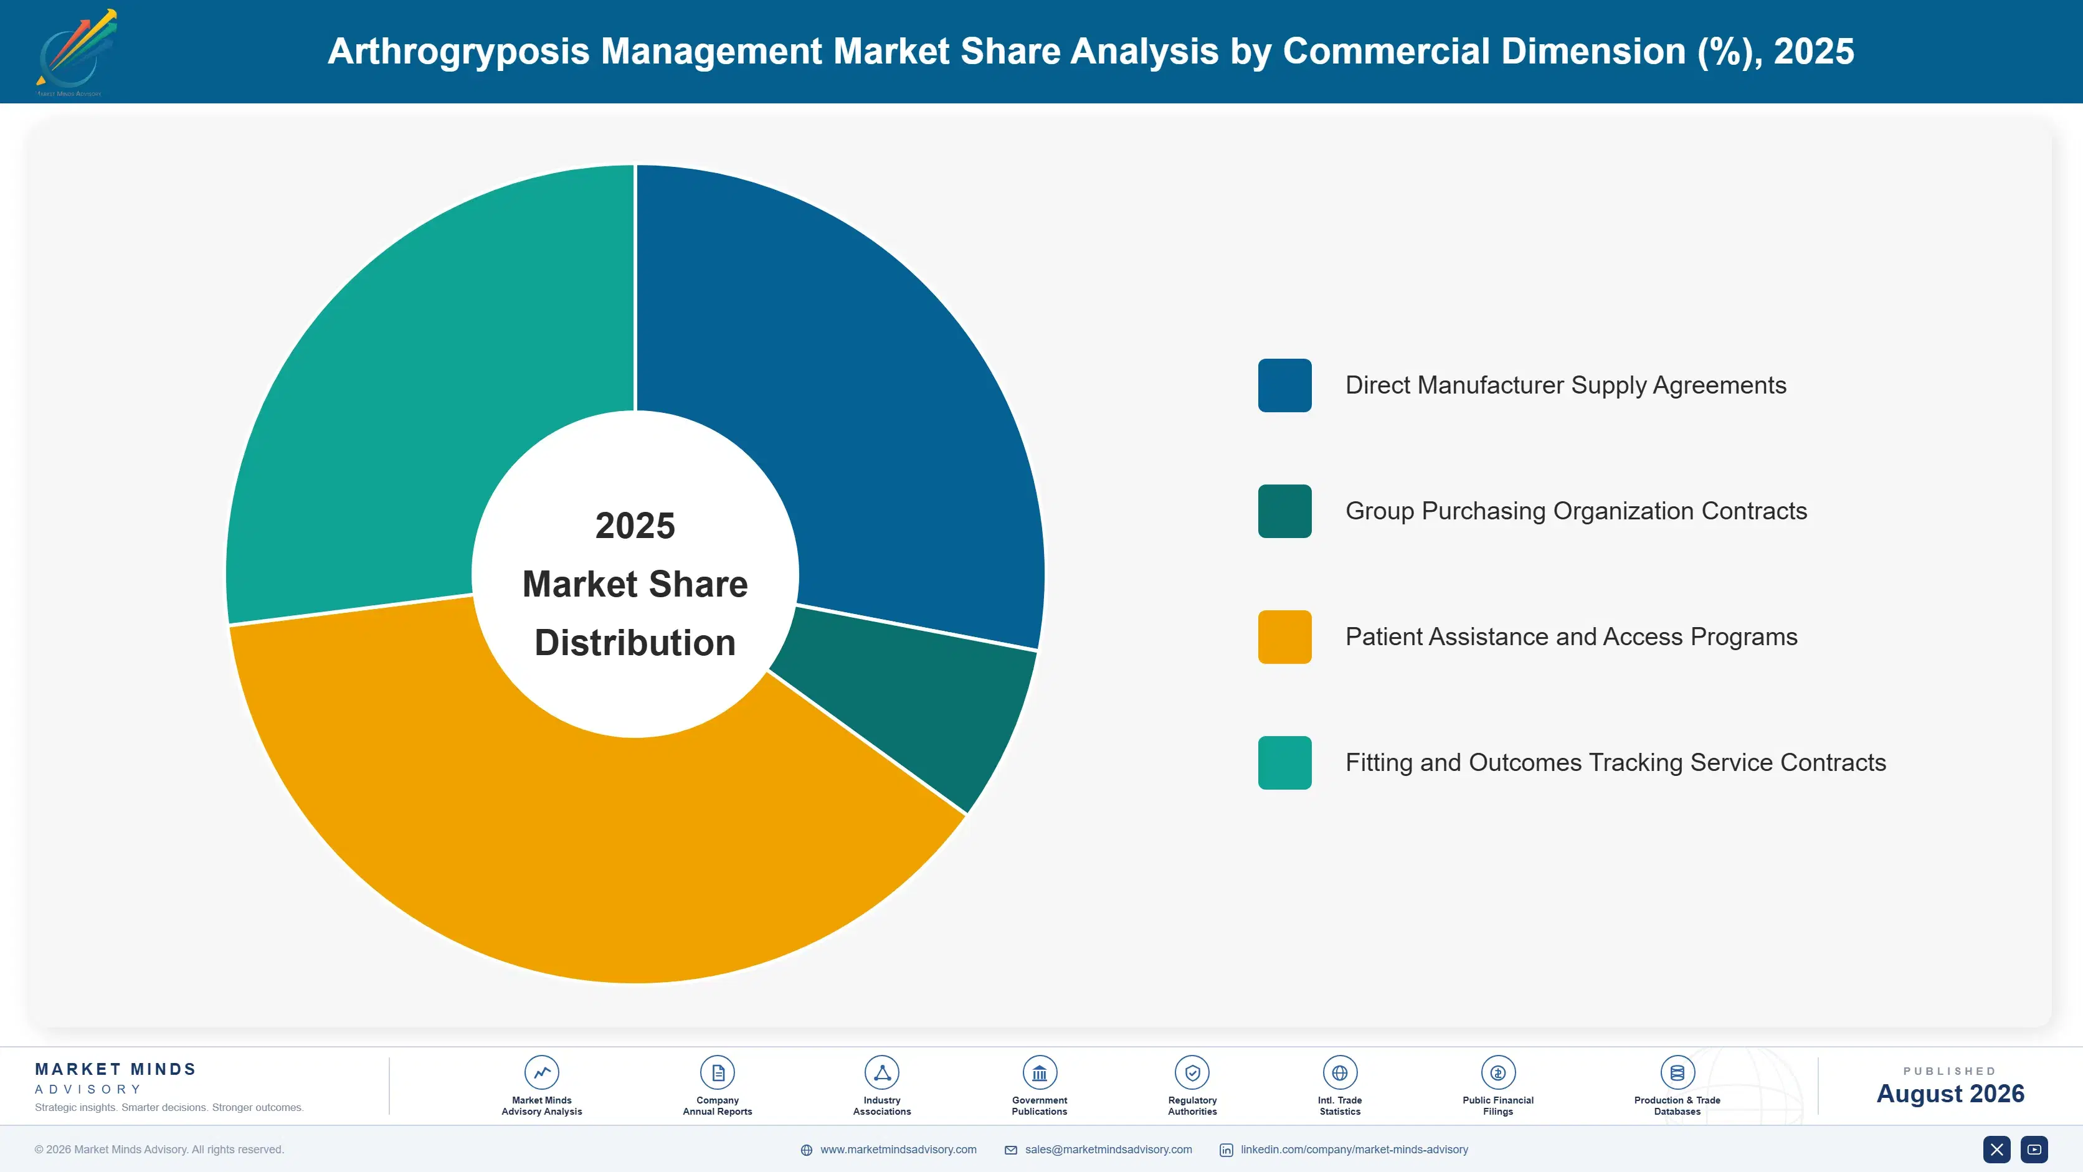
Task: Open the YouTube icon in footer
Action: pos(2034,1150)
